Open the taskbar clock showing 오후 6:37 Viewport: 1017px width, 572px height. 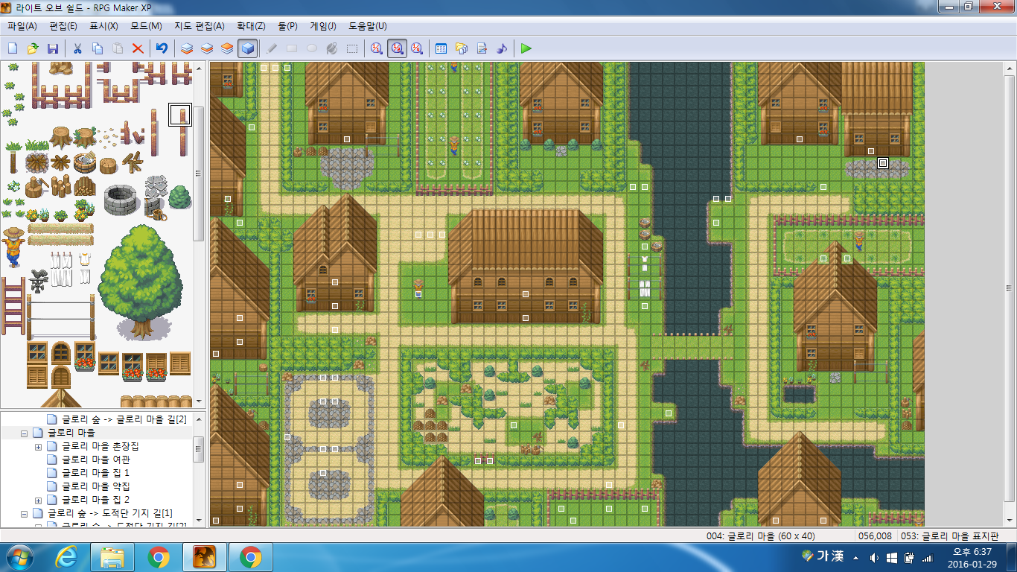[x=972, y=557]
